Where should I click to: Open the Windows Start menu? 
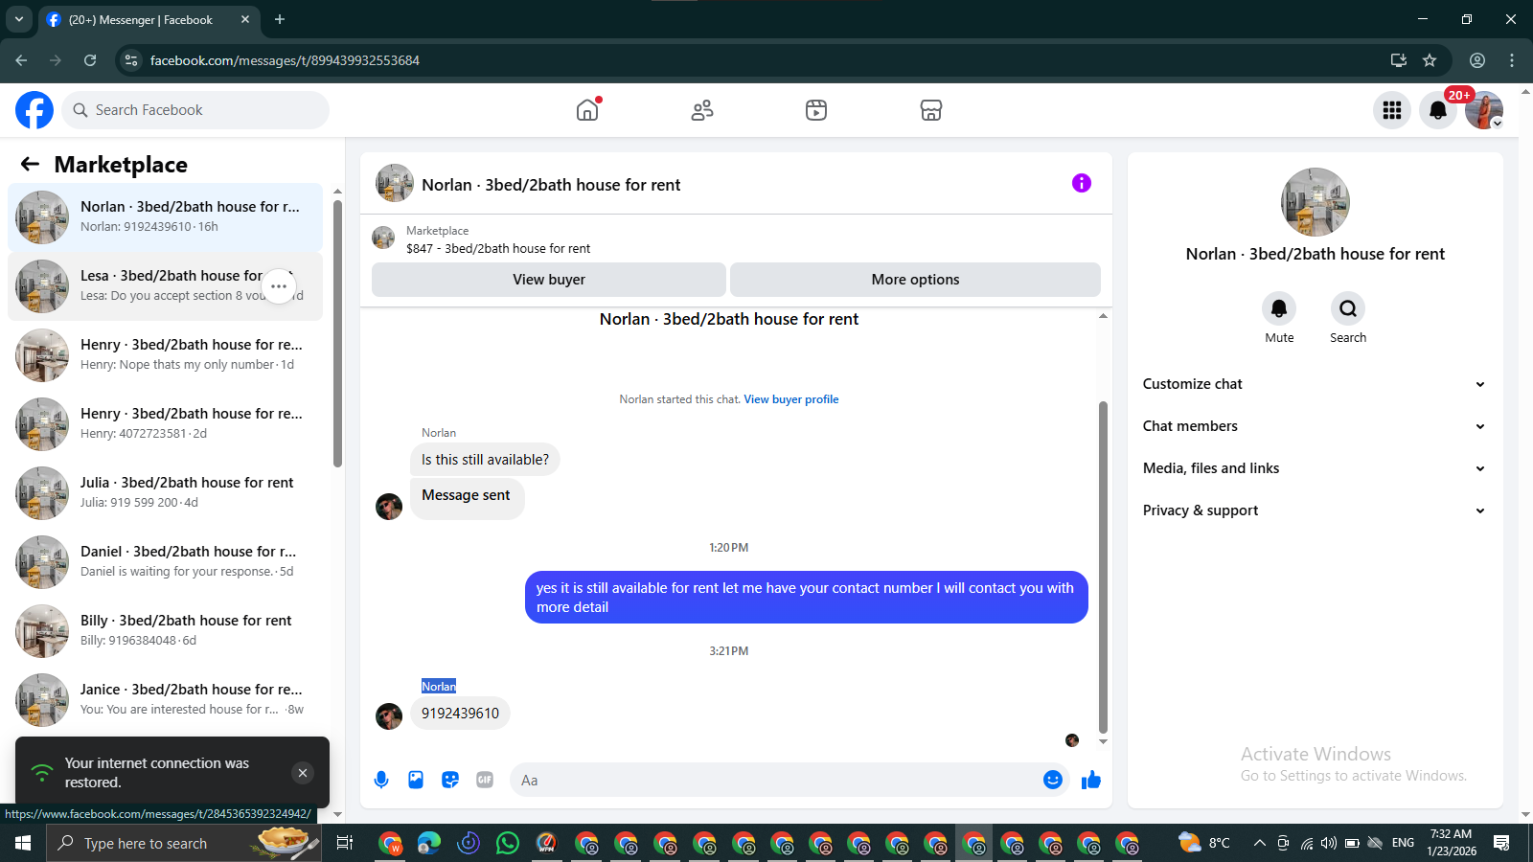tap(23, 843)
